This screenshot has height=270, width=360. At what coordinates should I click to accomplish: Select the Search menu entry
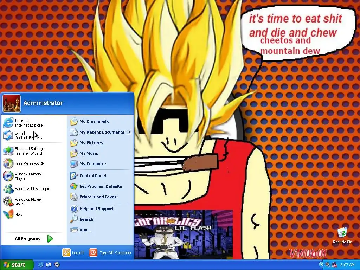tap(100, 219)
